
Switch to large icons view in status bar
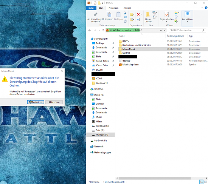pos(205,182)
